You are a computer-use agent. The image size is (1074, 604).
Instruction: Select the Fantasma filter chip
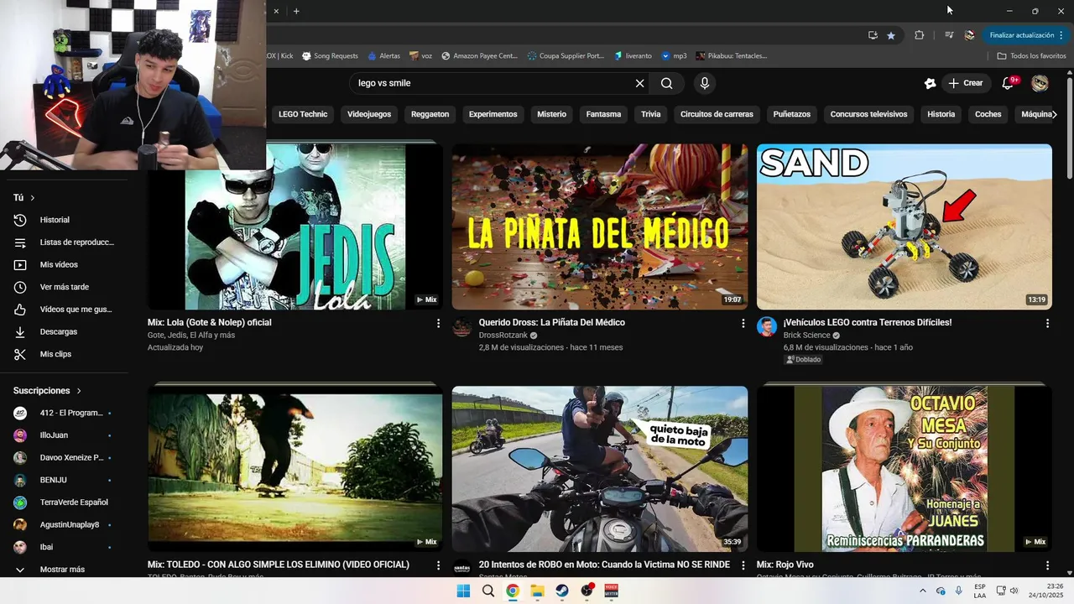tap(603, 114)
